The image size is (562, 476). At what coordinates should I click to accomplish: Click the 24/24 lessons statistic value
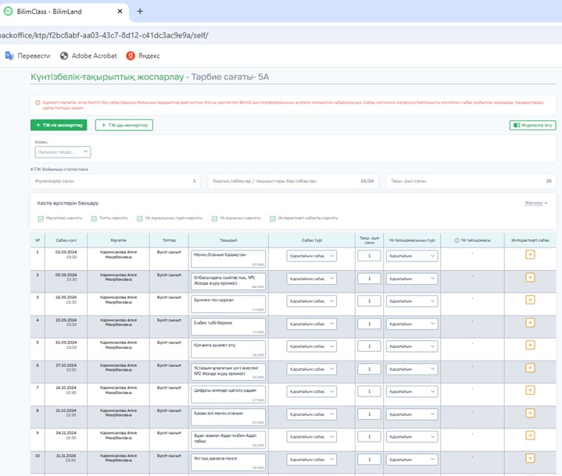click(x=367, y=181)
